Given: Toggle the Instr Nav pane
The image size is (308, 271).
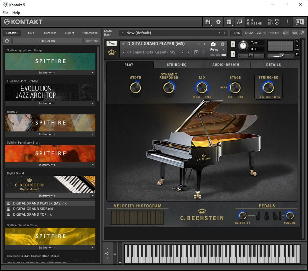Looking at the screenshot, I should pyautogui.click(x=91, y=41).
